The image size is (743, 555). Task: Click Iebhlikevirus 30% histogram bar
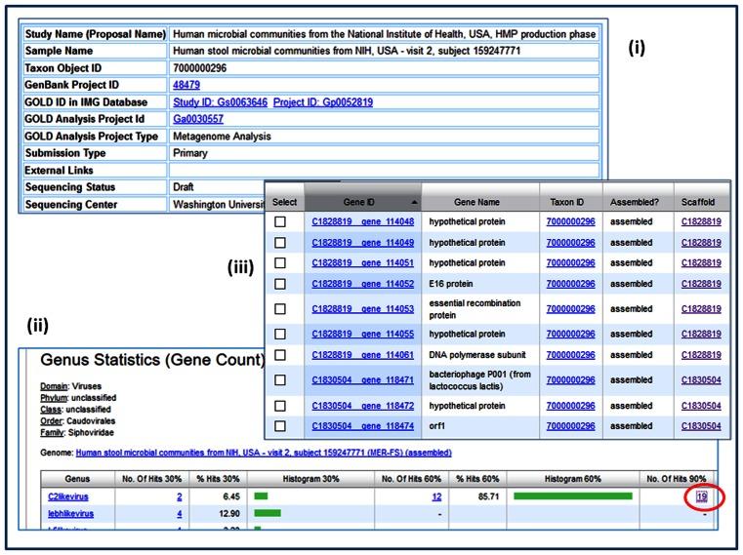[268, 513]
